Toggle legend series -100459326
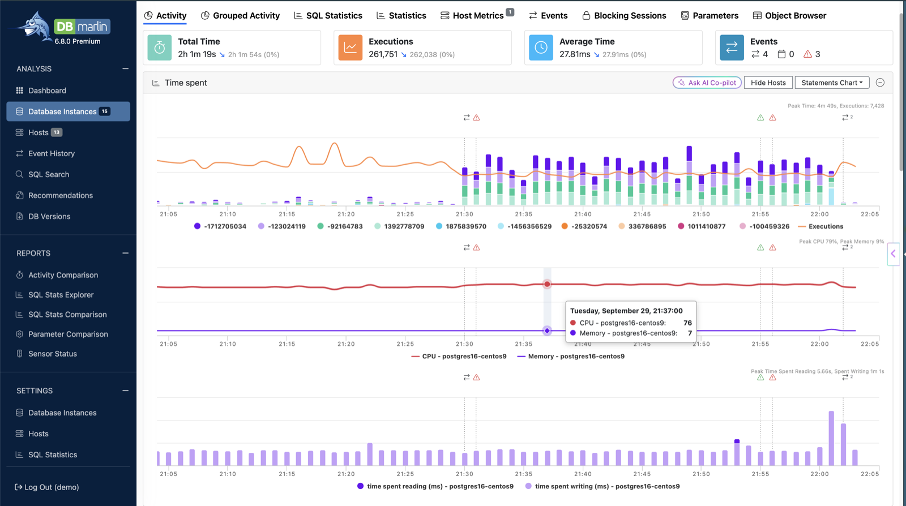The width and height of the screenshot is (906, 506). [x=764, y=226]
